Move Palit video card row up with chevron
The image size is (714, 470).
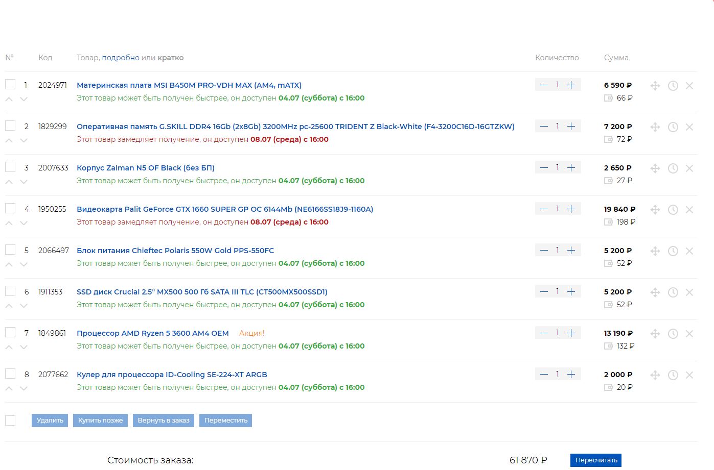tap(9, 223)
